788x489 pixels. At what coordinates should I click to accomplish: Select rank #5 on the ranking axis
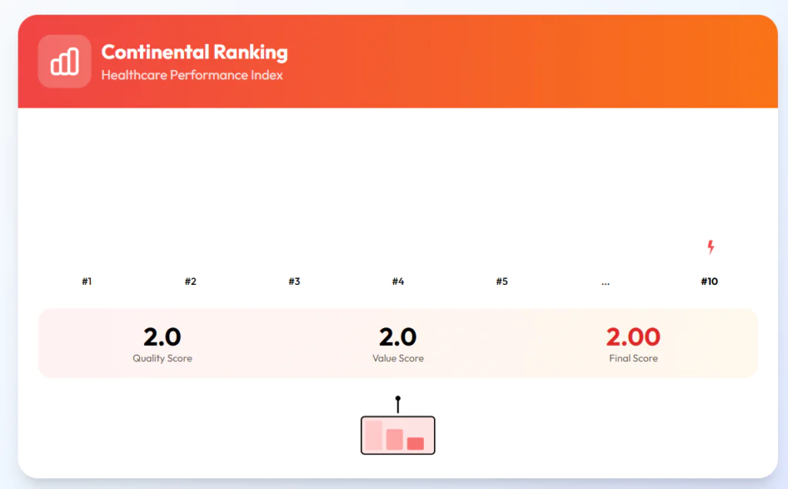pyautogui.click(x=502, y=281)
